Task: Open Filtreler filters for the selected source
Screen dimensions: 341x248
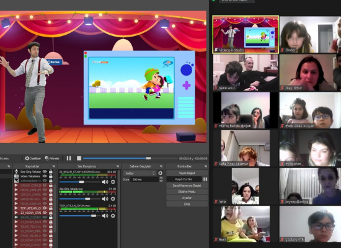Action: 52,158
